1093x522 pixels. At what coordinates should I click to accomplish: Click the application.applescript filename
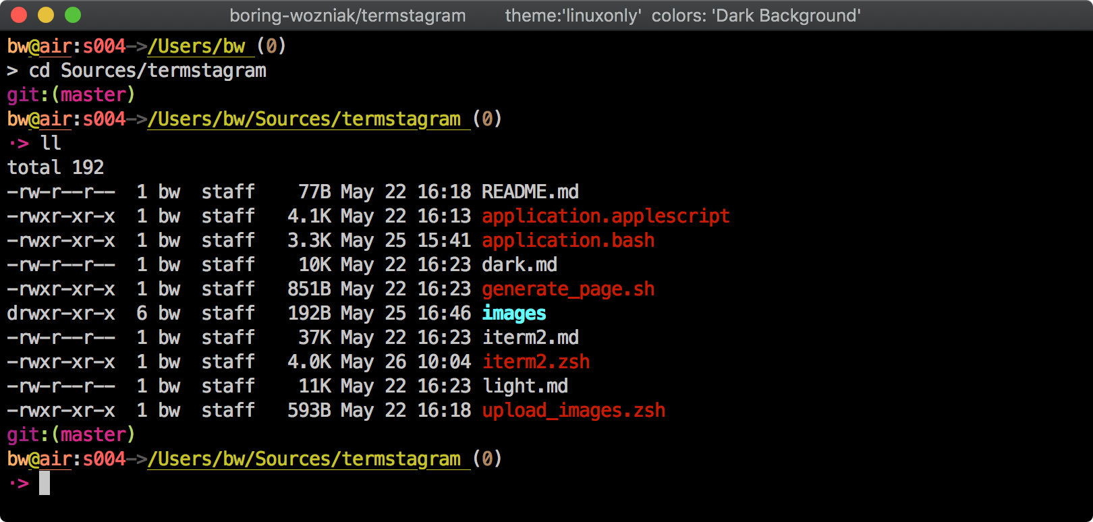coord(605,216)
